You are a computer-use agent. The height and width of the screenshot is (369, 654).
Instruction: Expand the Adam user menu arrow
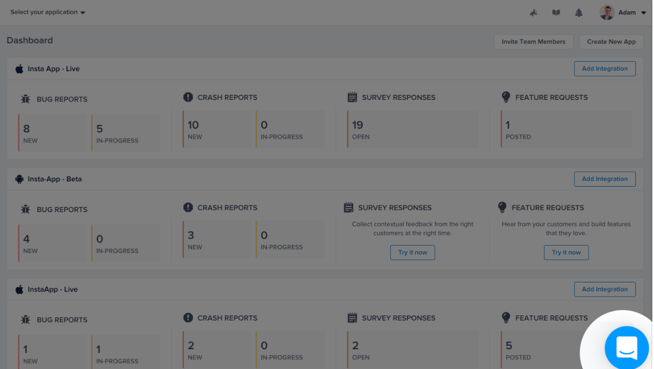coord(644,13)
